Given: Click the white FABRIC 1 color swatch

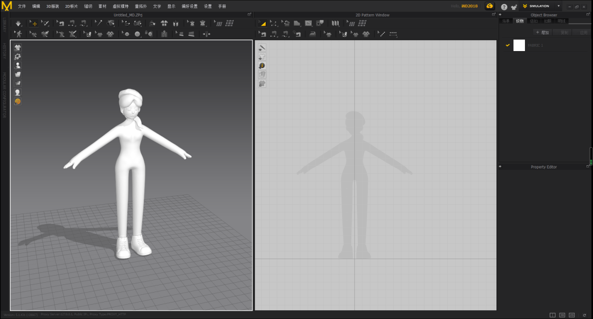Looking at the screenshot, I should [x=519, y=45].
